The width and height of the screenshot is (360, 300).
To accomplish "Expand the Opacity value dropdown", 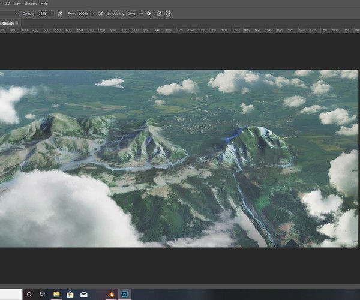I will [52, 14].
